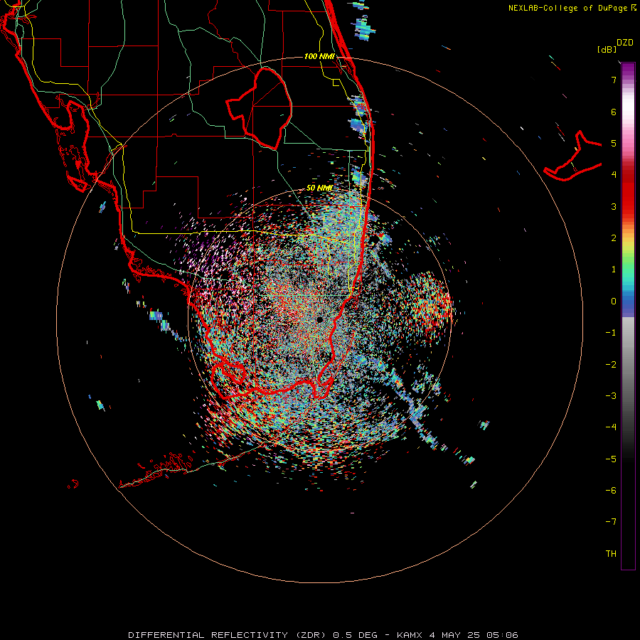Click the -7 dB scale value
Viewport: 640px width, 640px height.
pos(611,522)
